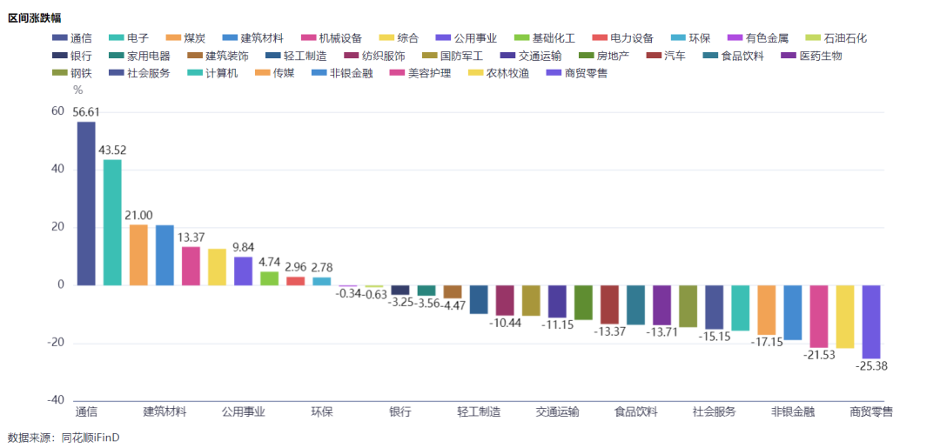Toggle the 计算机 legend entry
940x448 pixels.
coord(211,75)
